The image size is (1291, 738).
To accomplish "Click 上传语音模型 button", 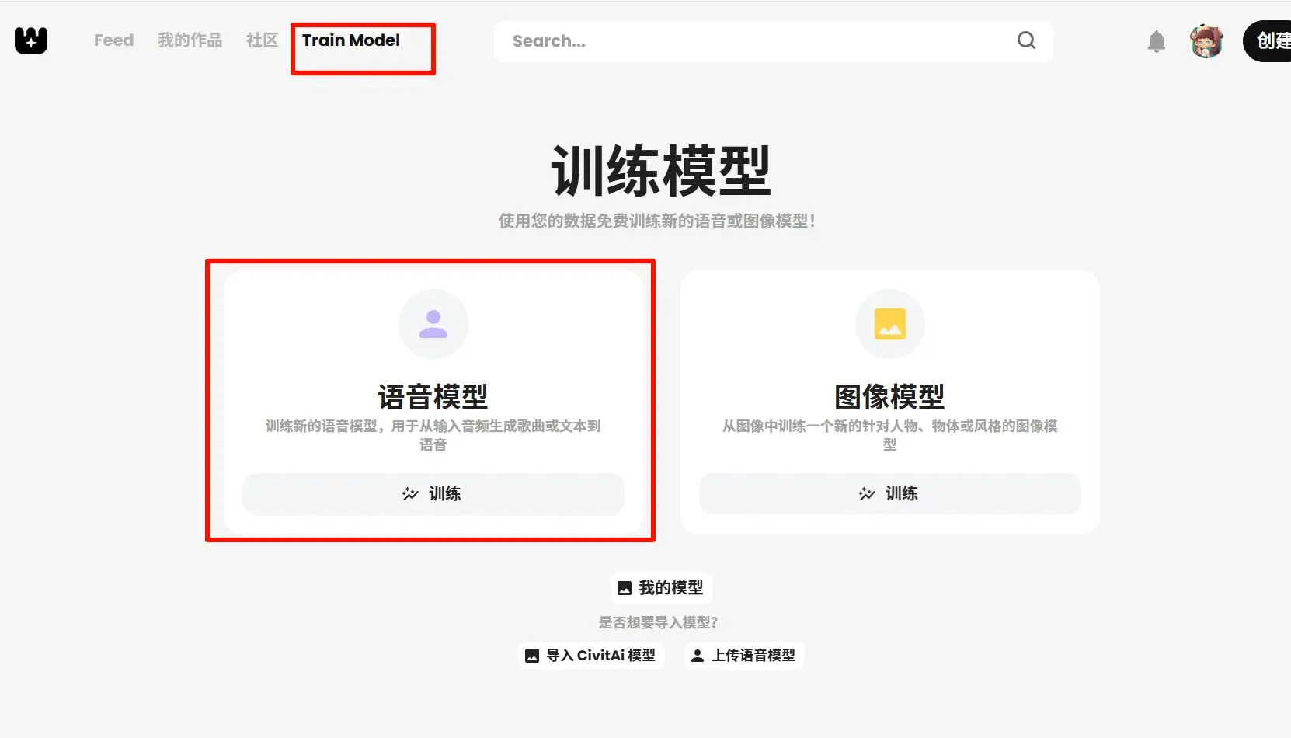I will [x=743, y=656].
